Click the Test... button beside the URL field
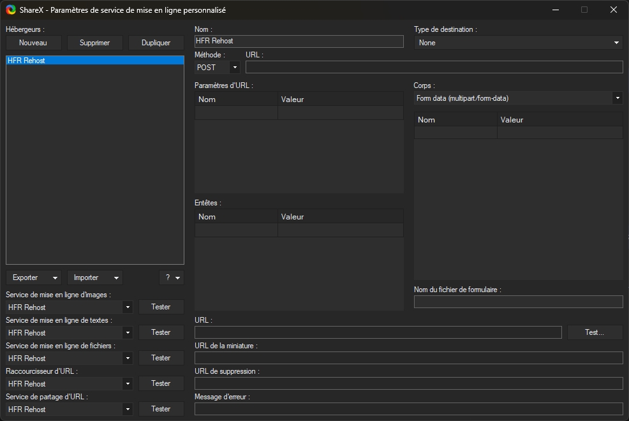 pos(595,332)
